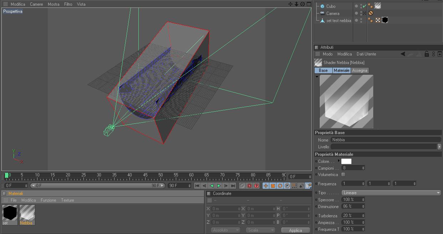The height and width of the screenshot is (234, 443).
Task: Click the record keyframe icon
Action: click(242, 186)
